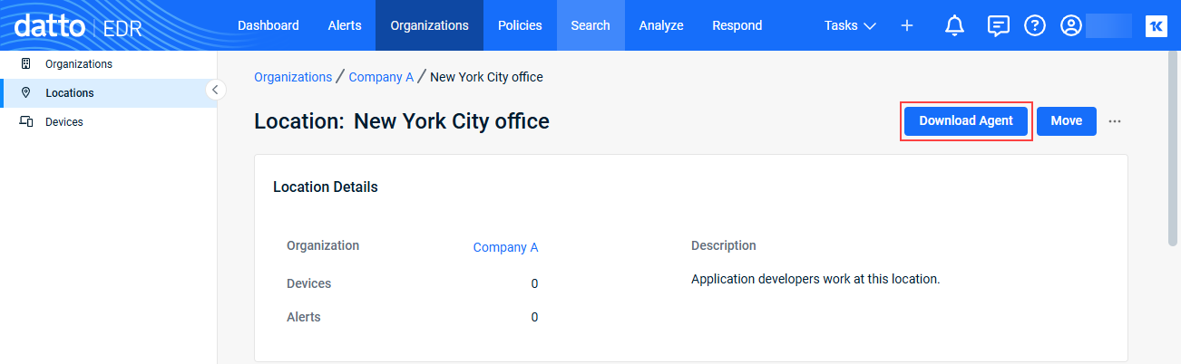Go to the Analyze tab

point(661,25)
